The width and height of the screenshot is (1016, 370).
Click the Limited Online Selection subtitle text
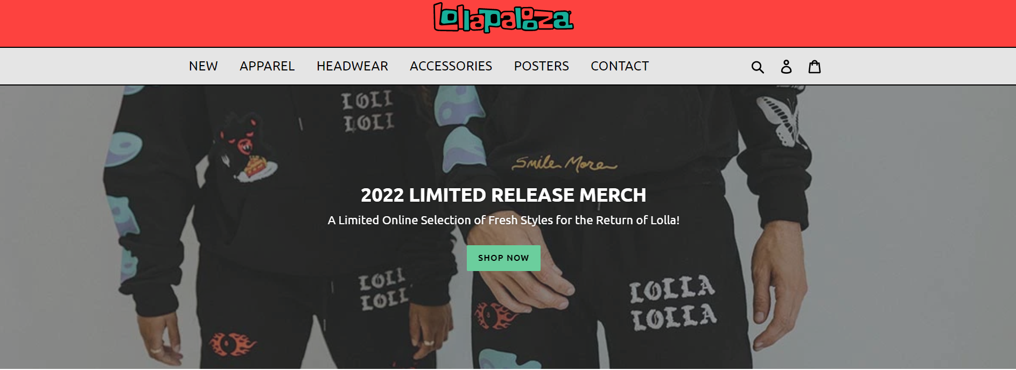pos(503,220)
